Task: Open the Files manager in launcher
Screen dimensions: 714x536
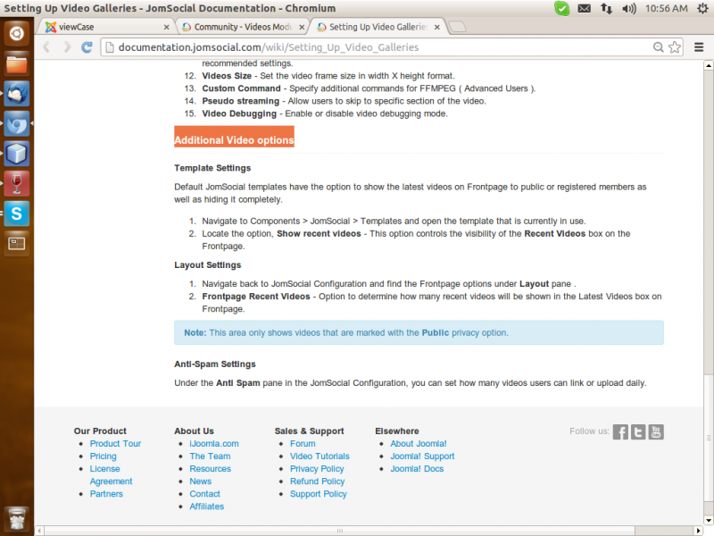Action: [17, 63]
